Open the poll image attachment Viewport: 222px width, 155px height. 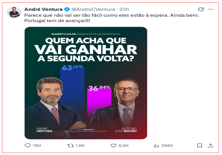(86, 83)
